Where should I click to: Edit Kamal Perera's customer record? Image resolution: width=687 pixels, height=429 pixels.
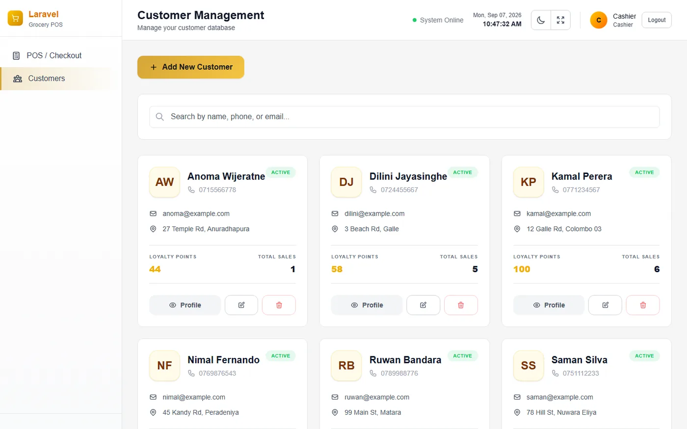[x=605, y=305]
